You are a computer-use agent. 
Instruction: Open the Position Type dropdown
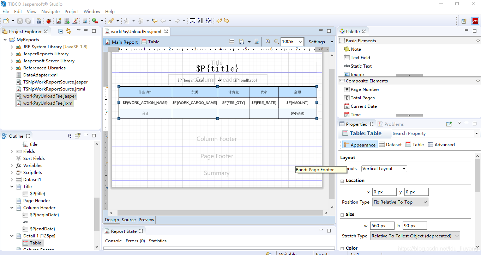click(400, 202)
